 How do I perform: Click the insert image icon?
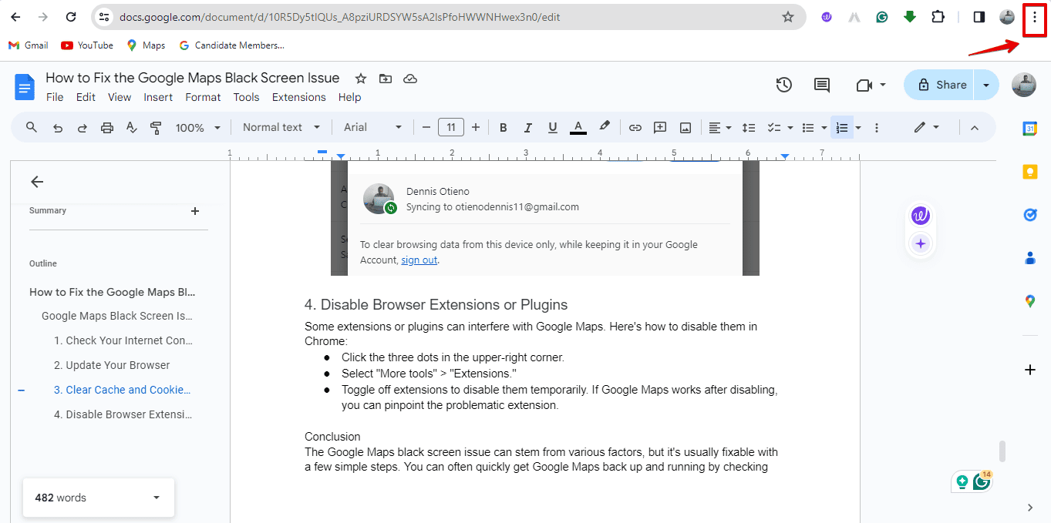point(685,128)
